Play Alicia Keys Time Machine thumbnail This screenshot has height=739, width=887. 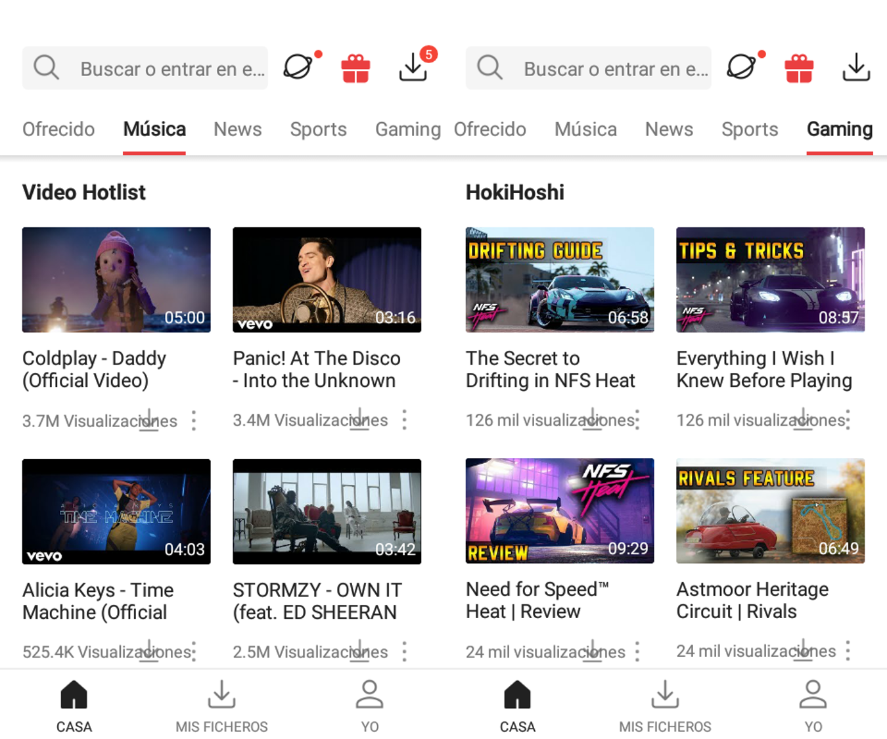[116, 512]
